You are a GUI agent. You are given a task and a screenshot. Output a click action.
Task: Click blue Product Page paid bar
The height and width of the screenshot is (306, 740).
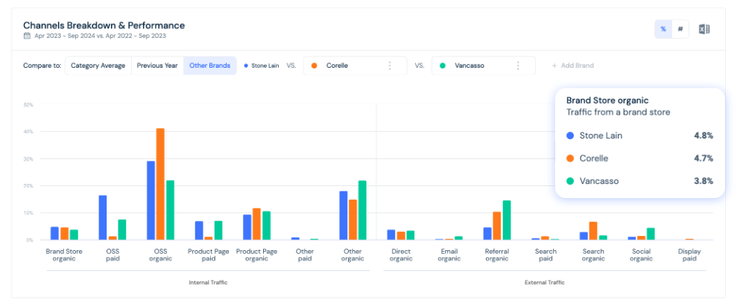(x=199, y=231)
